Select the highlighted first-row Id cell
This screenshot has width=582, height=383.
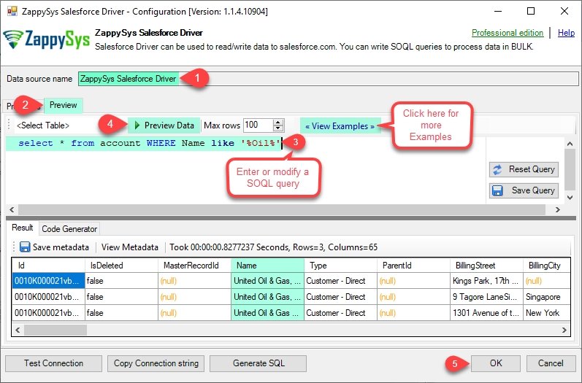48,281
